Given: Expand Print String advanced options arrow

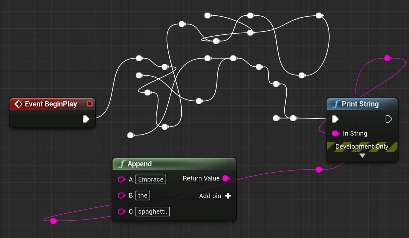Looking at the screenshot, I should point(362,156).
